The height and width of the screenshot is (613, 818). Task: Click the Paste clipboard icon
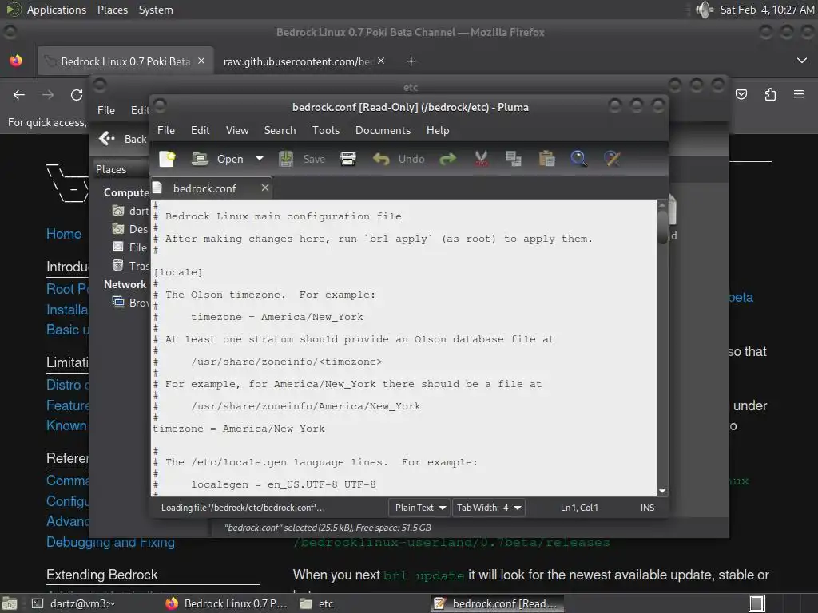[x=546, y=159]
